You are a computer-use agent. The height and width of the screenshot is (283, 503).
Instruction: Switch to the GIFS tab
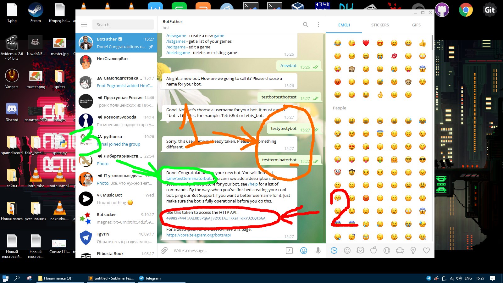[416, 25]
